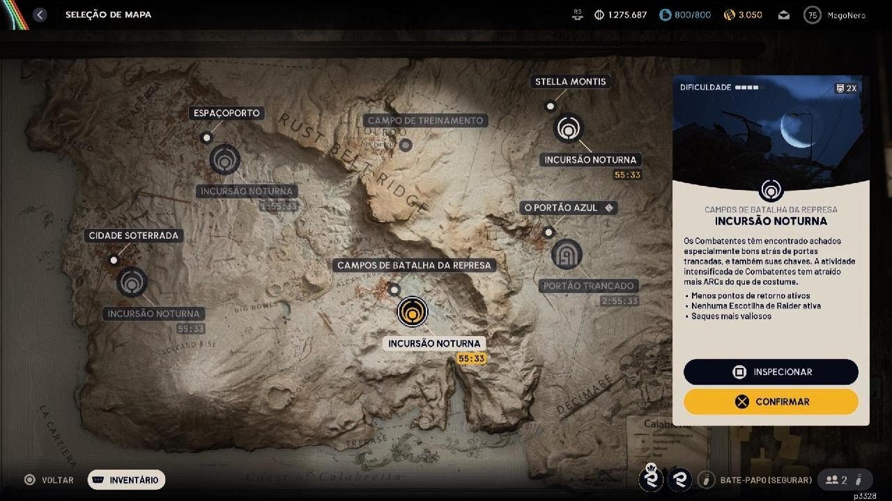
Task: Click the first raider logo icon with skull
Action: (652, 479)
